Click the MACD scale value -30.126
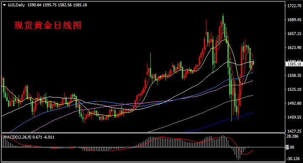Screen dimensions: 303x163 coord(293,159)
